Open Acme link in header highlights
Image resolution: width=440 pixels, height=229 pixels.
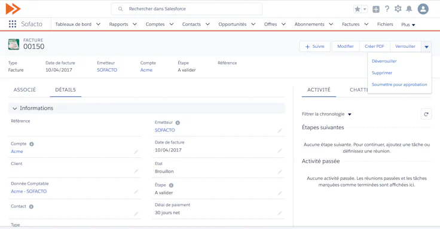146,70
